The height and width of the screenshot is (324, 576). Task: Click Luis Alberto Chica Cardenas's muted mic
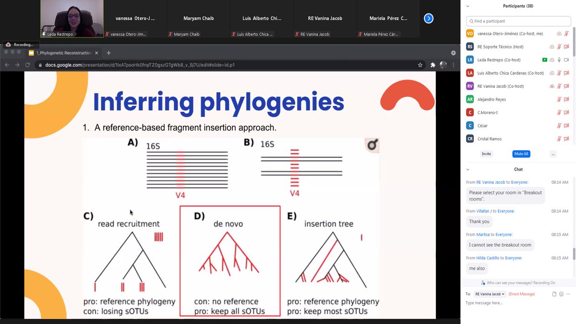click(x=559, y=73)
